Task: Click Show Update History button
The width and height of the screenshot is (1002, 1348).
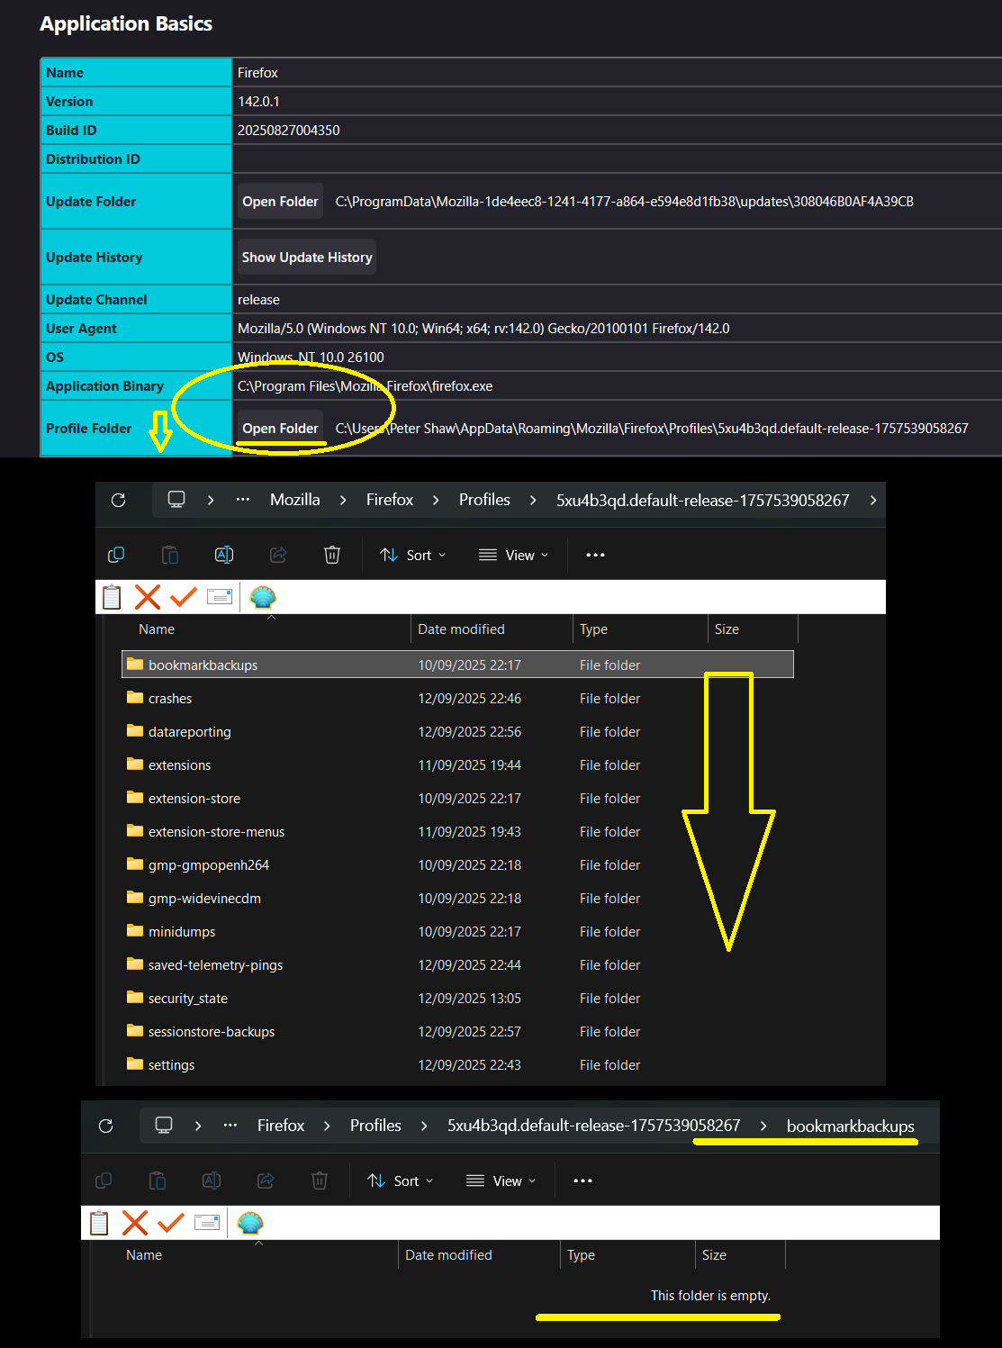Action: tap(306, 258)
